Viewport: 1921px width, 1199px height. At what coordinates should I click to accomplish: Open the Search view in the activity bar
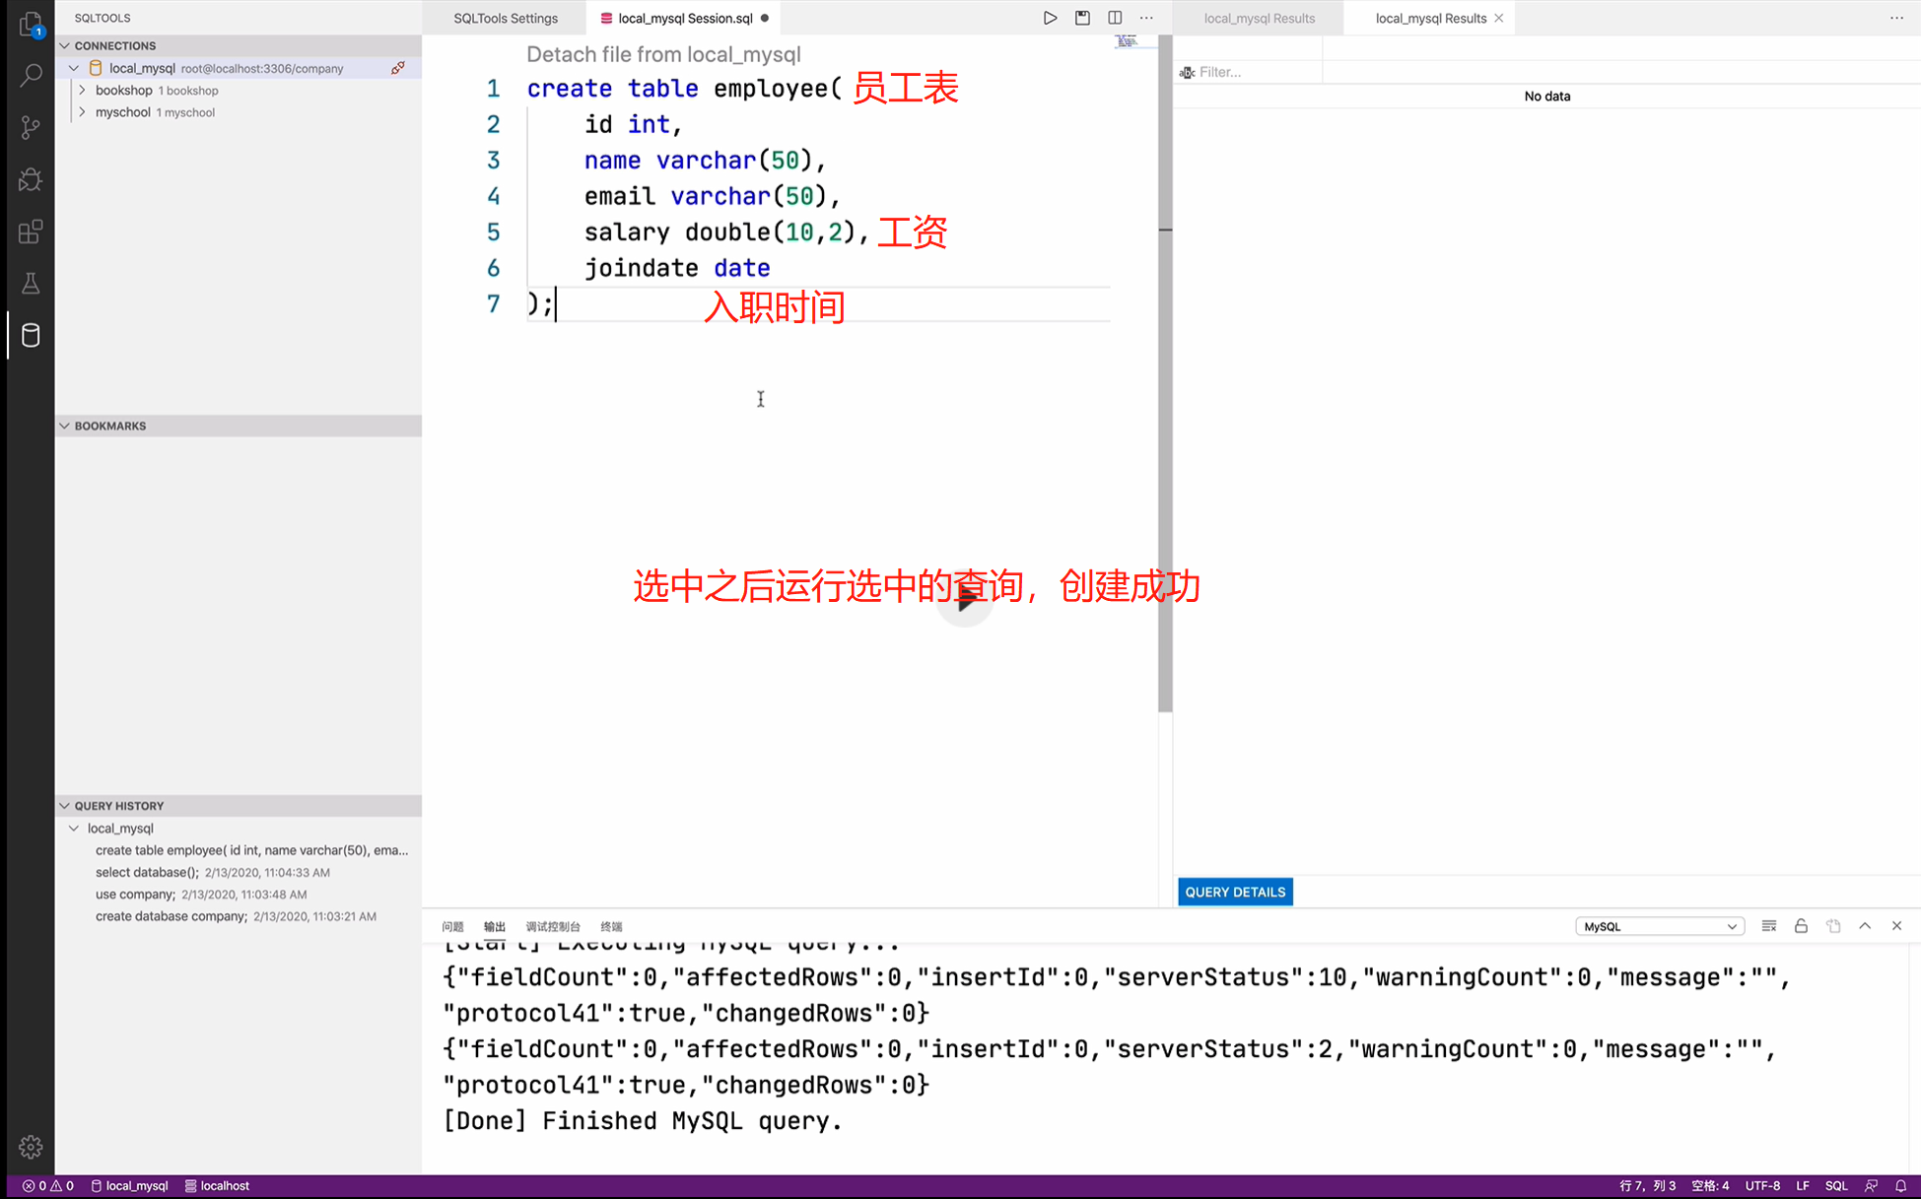[31, 75]
